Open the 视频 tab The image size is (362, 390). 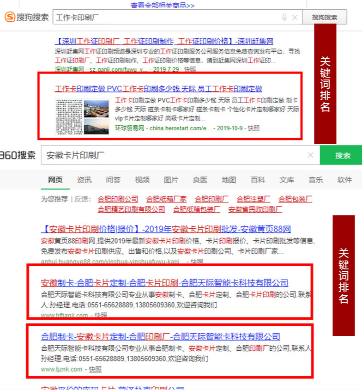click(x=142, y=180)
